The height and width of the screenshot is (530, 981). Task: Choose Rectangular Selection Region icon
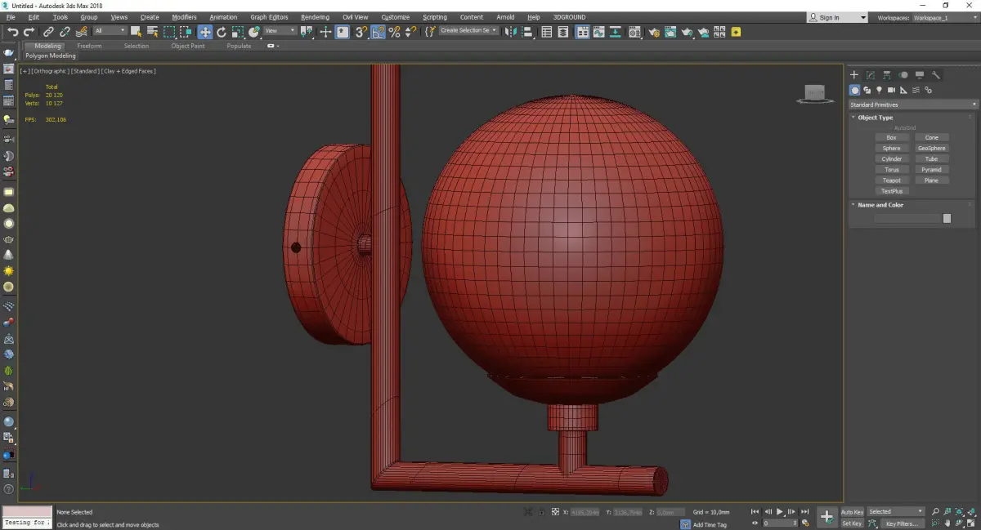point(169,32)
